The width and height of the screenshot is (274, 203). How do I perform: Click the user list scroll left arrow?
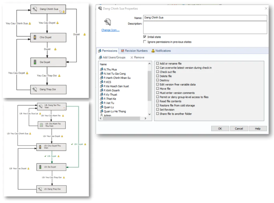pos(101,118)
